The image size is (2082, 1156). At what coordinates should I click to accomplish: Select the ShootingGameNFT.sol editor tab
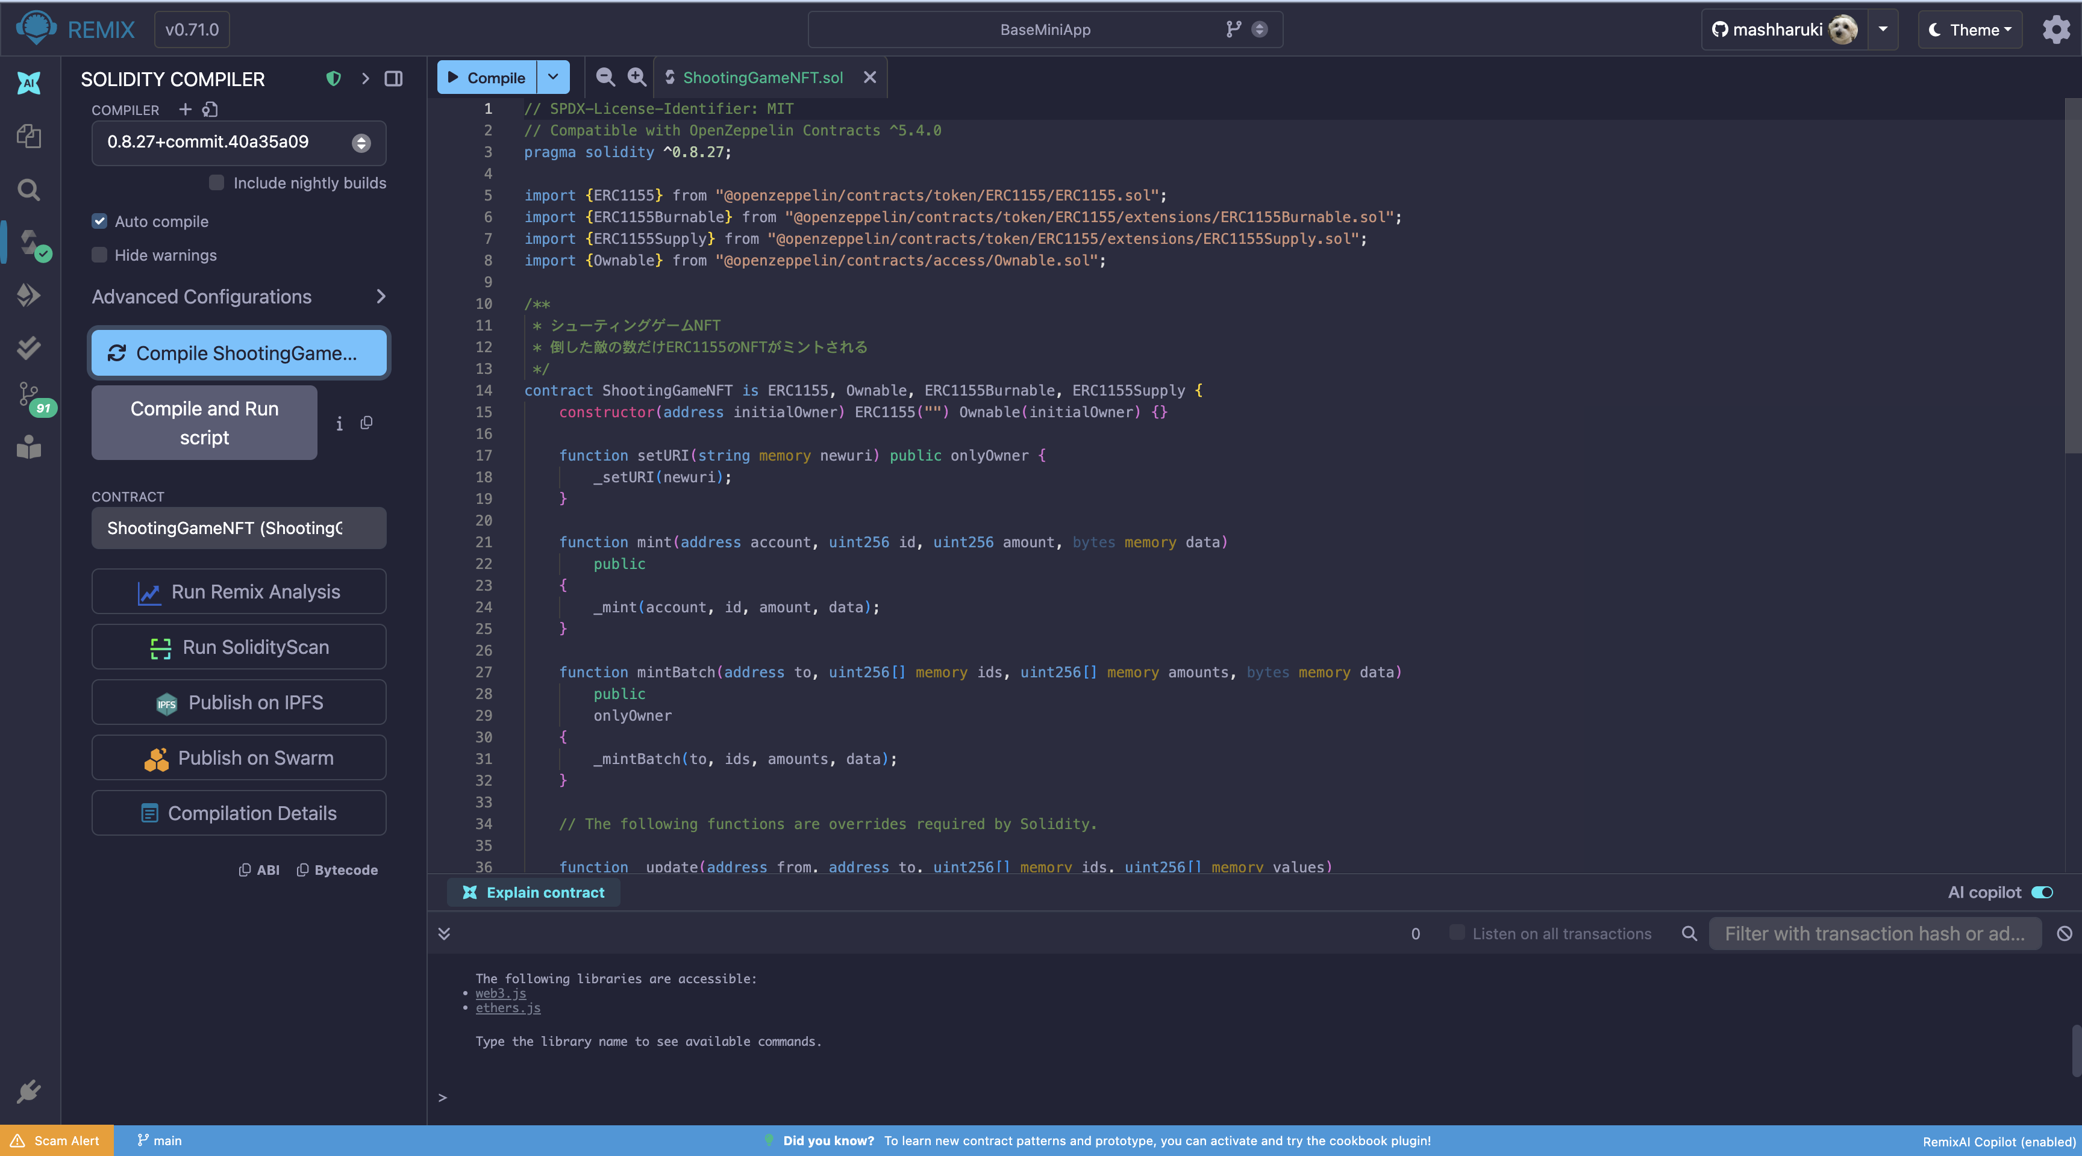click(x=761, y=78)
